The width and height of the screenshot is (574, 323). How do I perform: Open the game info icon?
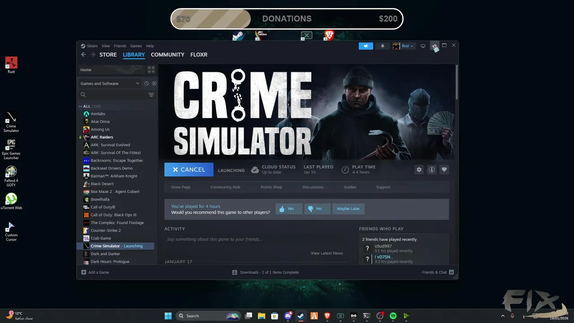432,170
